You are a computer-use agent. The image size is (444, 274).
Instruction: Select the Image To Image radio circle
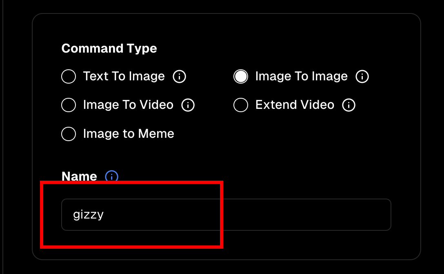241,77
